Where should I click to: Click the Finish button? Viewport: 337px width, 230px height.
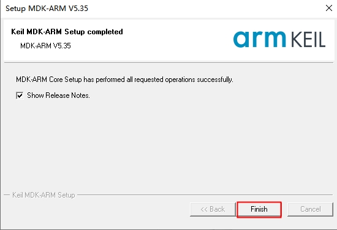coord(259,209)
